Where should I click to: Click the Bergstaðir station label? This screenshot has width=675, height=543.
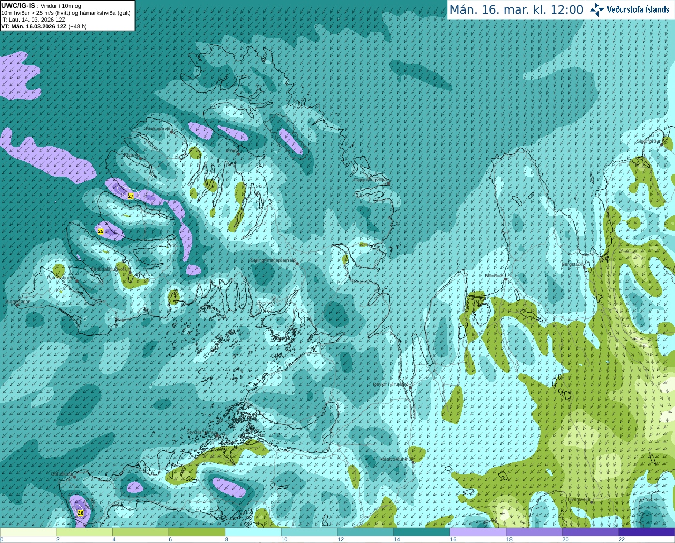coord(573,264)
